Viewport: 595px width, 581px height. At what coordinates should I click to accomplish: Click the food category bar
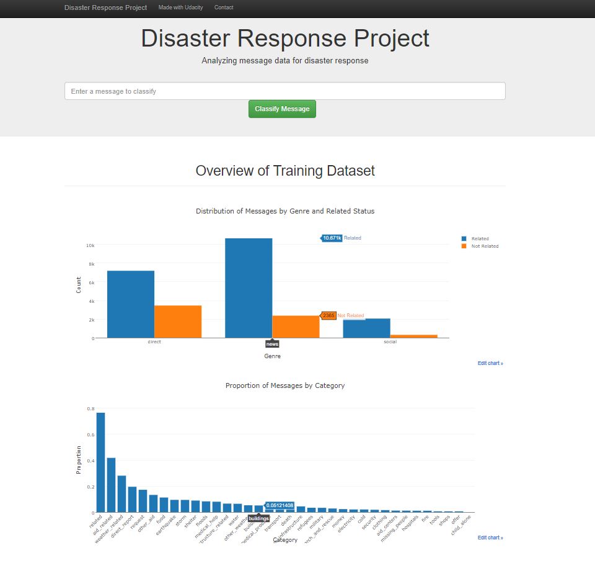[x=164, y=505]
